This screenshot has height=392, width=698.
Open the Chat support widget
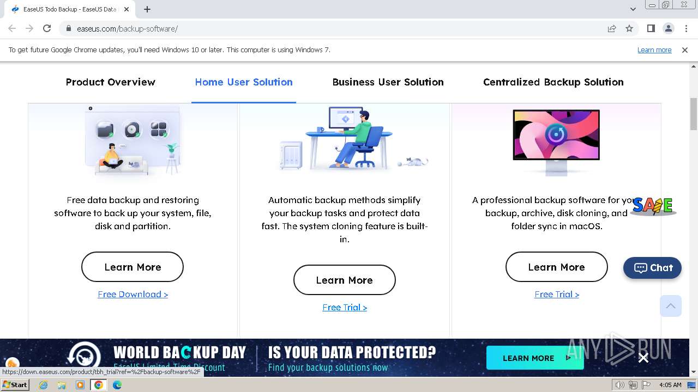pos(652,268)
